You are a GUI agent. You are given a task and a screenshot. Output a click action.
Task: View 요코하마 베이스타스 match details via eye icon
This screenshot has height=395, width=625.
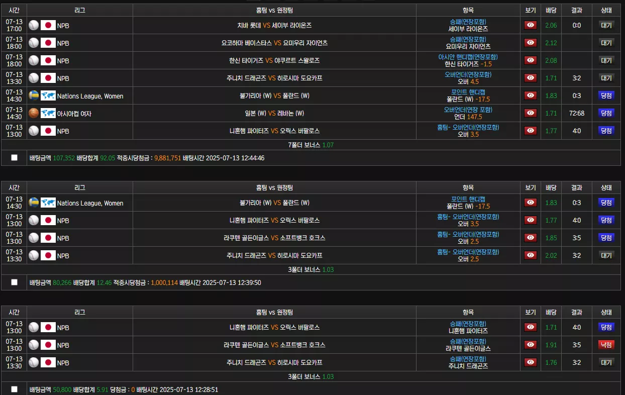(x=531, y=43)
